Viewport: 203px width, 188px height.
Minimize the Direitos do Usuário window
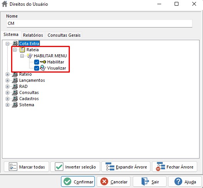(159, 4)
